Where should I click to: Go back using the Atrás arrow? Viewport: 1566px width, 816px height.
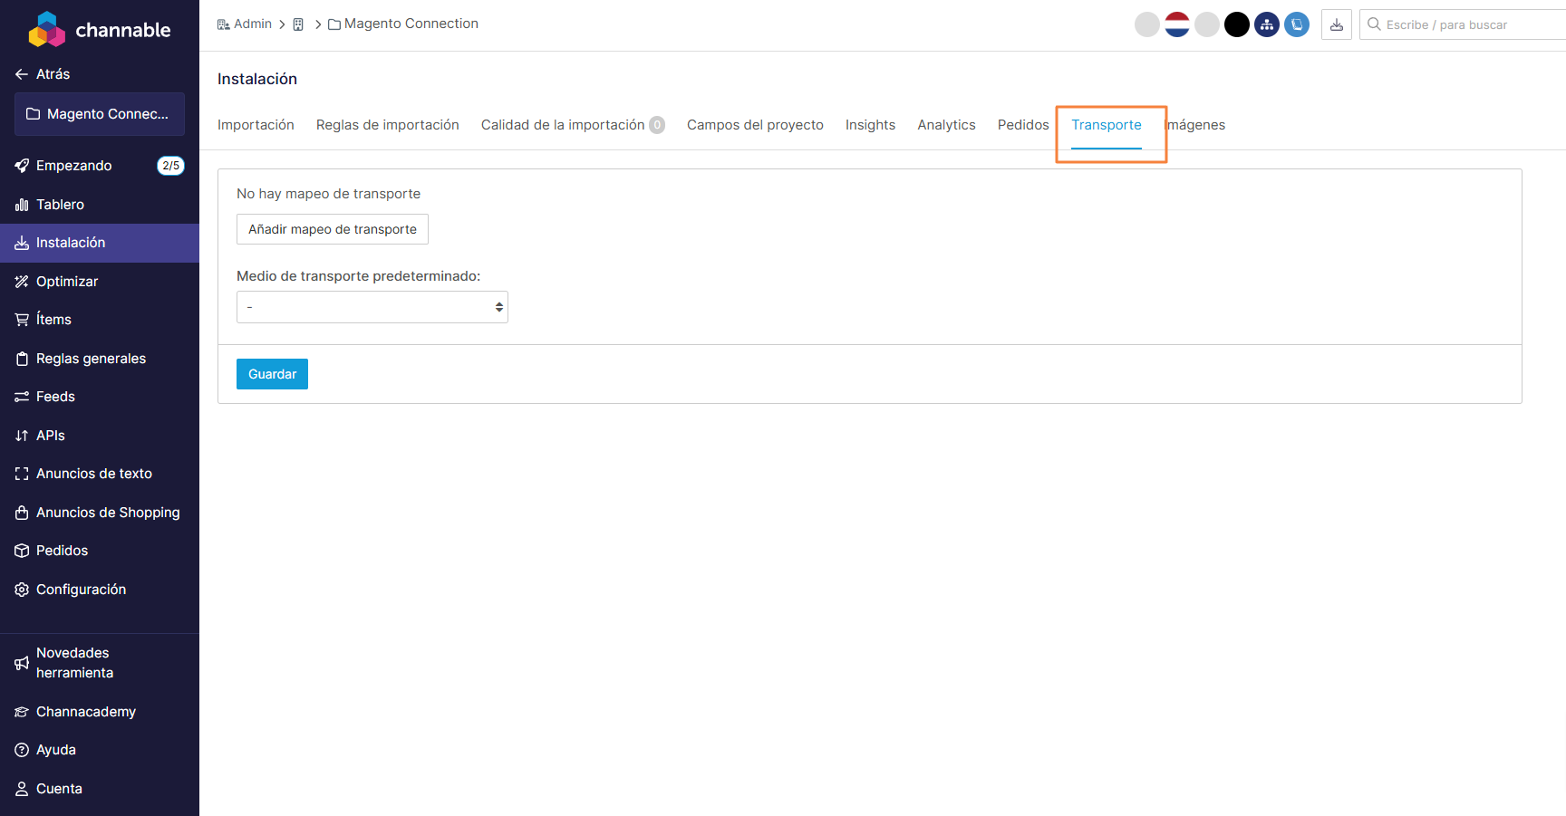[22, 74]
